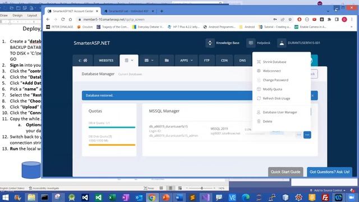
Task: Open Outlook from the taskbar
Action: (139, 198)
